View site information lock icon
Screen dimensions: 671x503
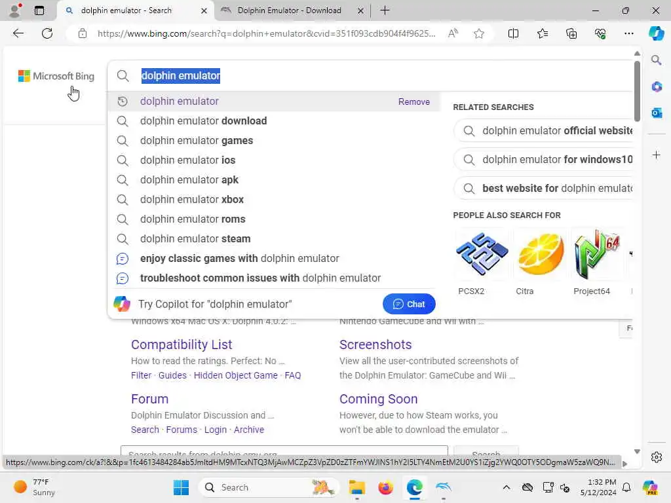[x=82, y=33]
